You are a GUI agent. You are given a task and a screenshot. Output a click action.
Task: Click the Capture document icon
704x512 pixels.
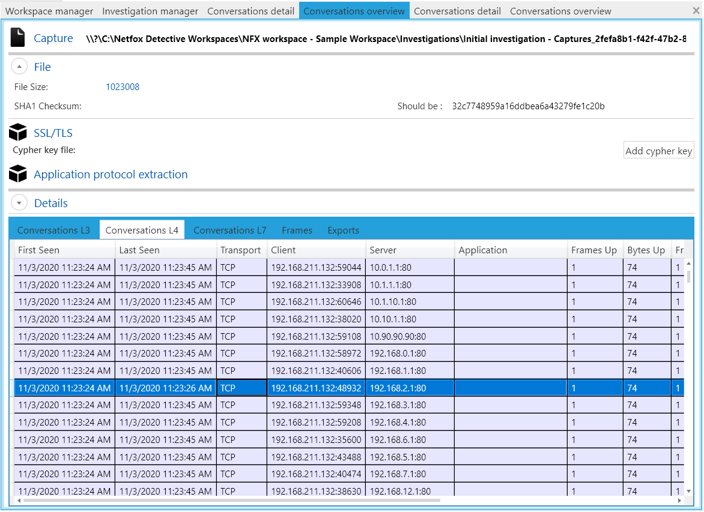(x=18, y=38)
